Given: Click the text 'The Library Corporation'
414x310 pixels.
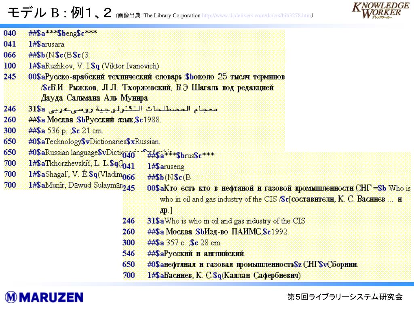Looking at the screenshot, I should coord(172,16).
